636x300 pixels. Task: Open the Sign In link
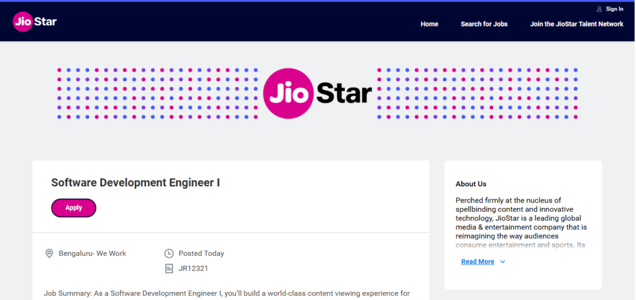click(x=614, y=9)
